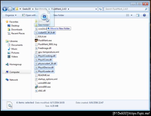Viewport: 151px width, 116px height.
Task: Click New folder in the toolbar
Action: [59, 15]
